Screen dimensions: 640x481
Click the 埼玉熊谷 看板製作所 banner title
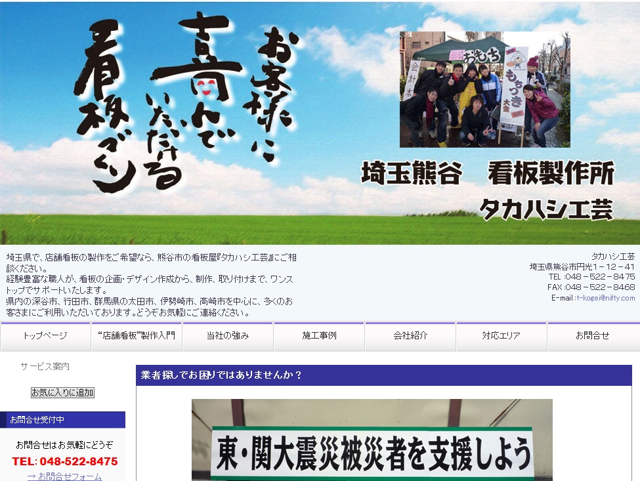(488, 174)
